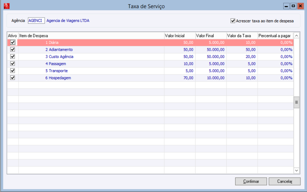Disable Acrescer taxa ao item de despesa

click(233, 21)
